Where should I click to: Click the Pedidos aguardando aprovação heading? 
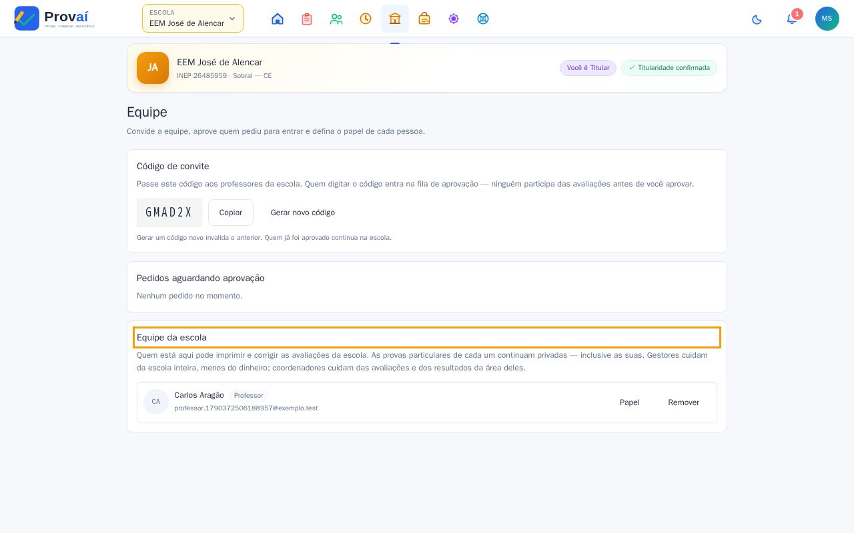pyautogui.click(x=201, y=278)
